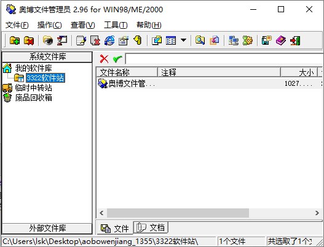This screenshot has height=247, width=324.
Task: Click the purple help book icon
Action: (x=281, y=40)
